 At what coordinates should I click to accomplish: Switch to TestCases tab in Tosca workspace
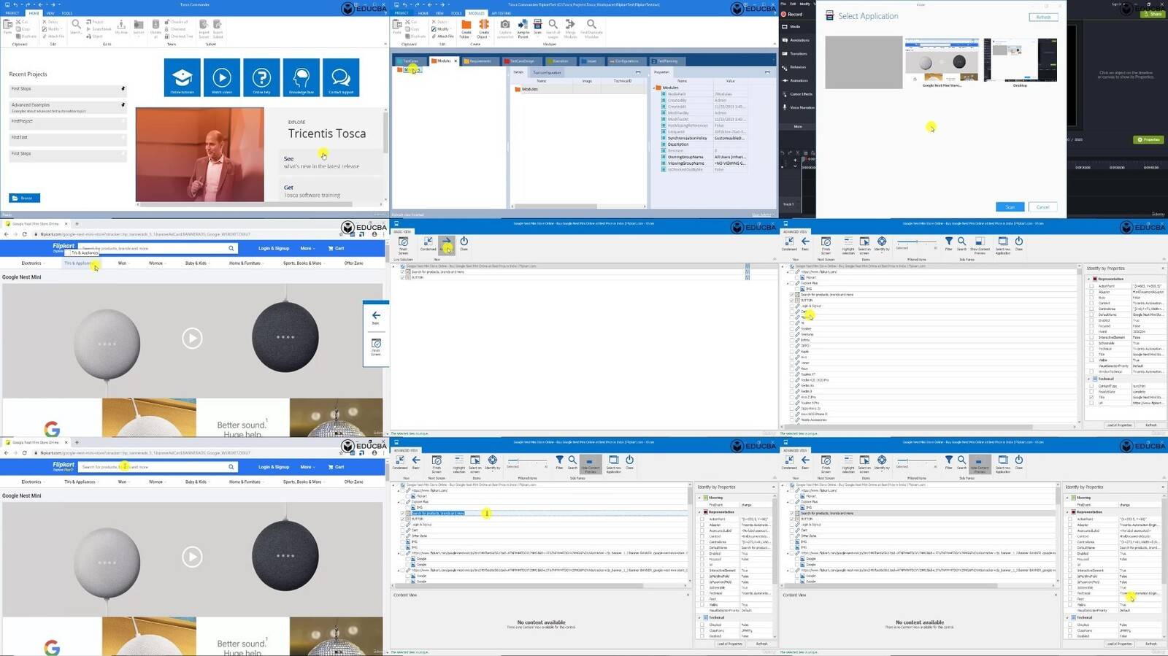tap(410, 61)
